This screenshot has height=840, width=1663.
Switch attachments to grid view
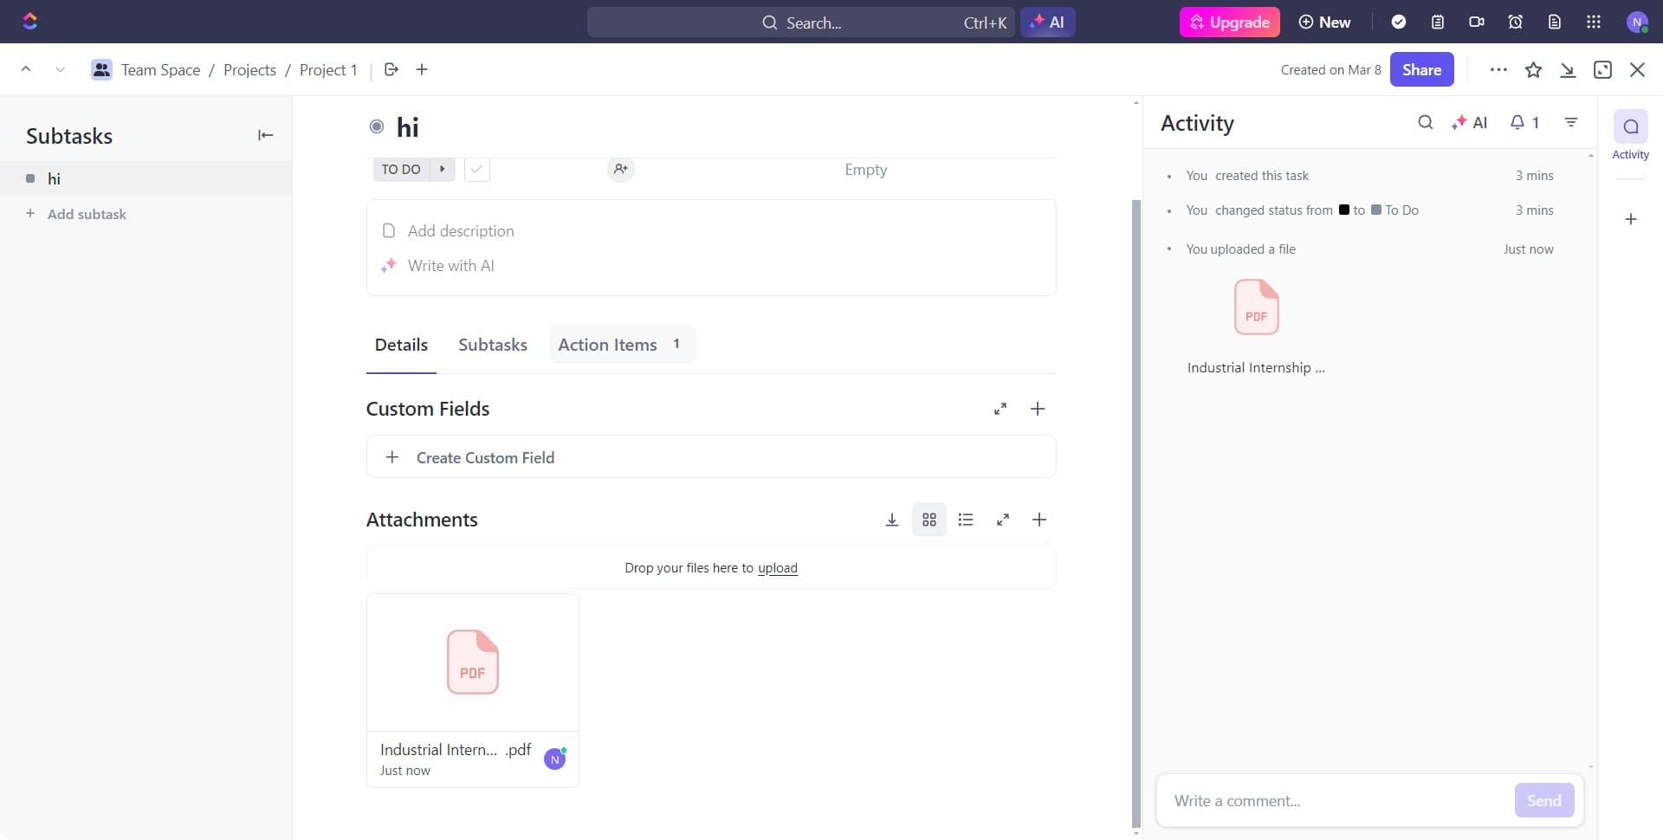(x=929, y=520)
